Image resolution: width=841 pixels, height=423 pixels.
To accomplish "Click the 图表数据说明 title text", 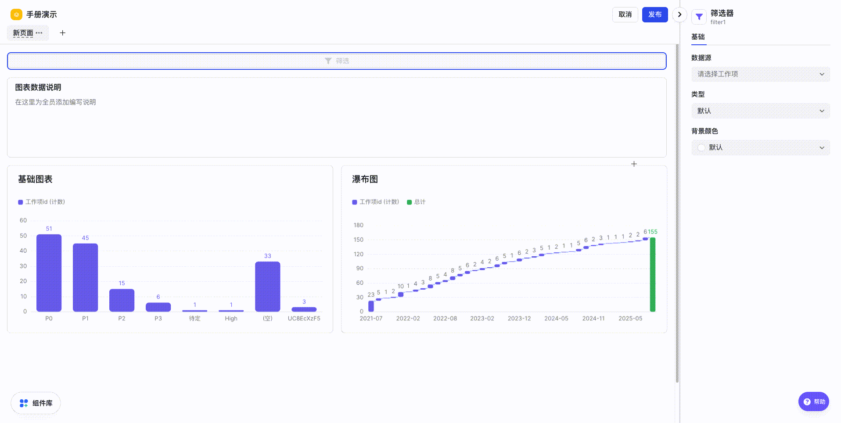I will point(38,87).
